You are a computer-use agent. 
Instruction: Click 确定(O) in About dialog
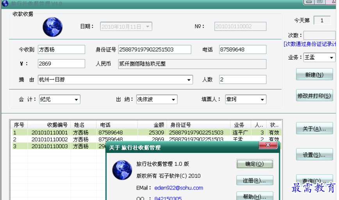click(255, 164)
